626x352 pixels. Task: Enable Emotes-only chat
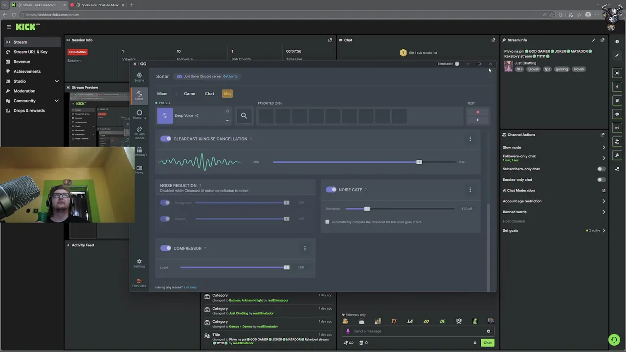coord(601,179)
